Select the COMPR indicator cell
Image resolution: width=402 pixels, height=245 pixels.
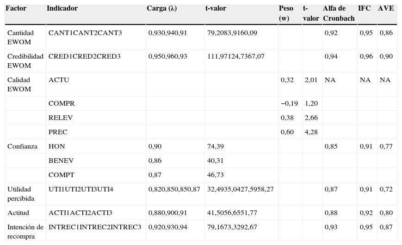(x=62, y=103)
